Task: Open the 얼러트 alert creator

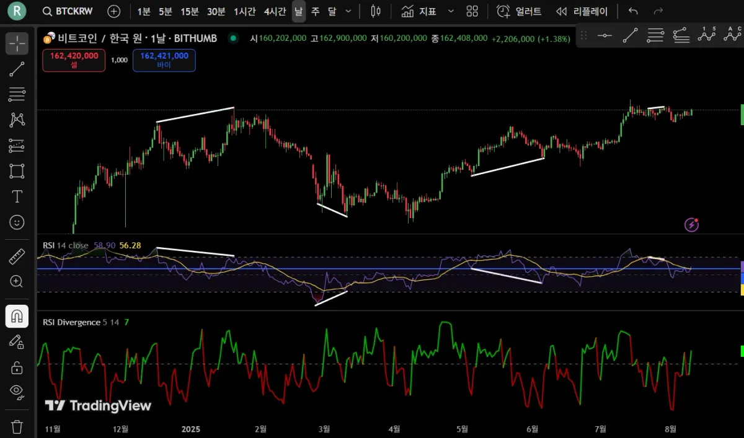Action: [x=520, y=11]
